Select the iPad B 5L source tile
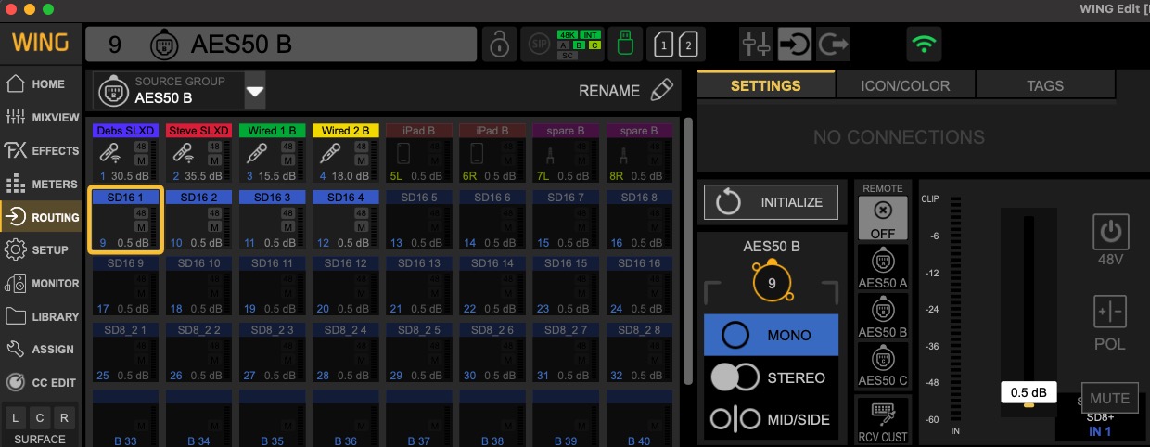Screen dimensions: 1150x447 point(419,153)
